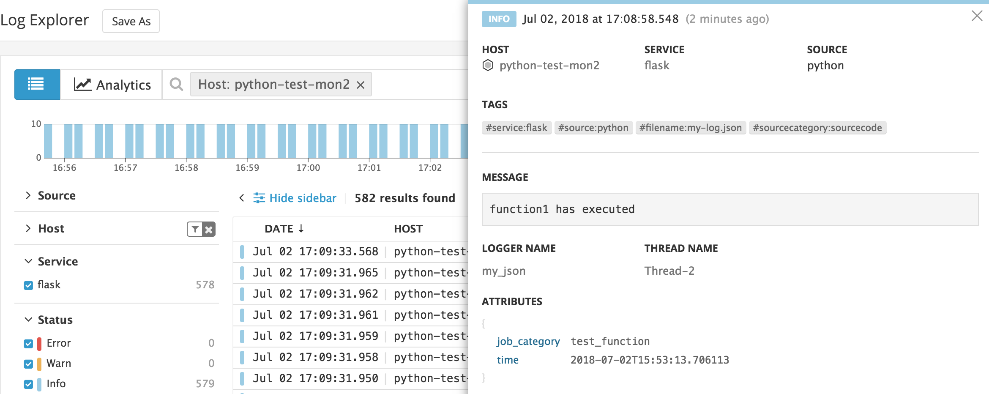This screenshot has height=394, width=989.
Task: Collapse the Service facet
Action: (x=28, y=261)
